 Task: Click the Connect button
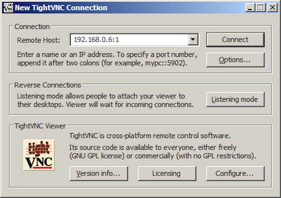235,39
